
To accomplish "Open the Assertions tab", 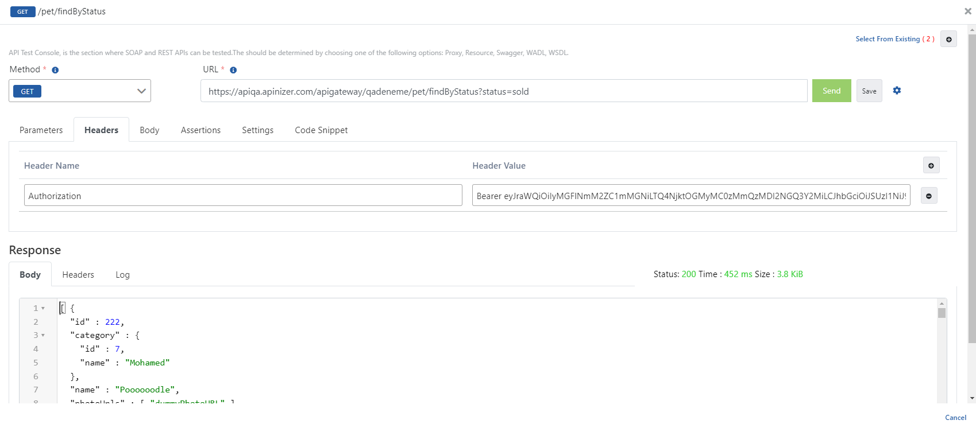I will [200, 130].
